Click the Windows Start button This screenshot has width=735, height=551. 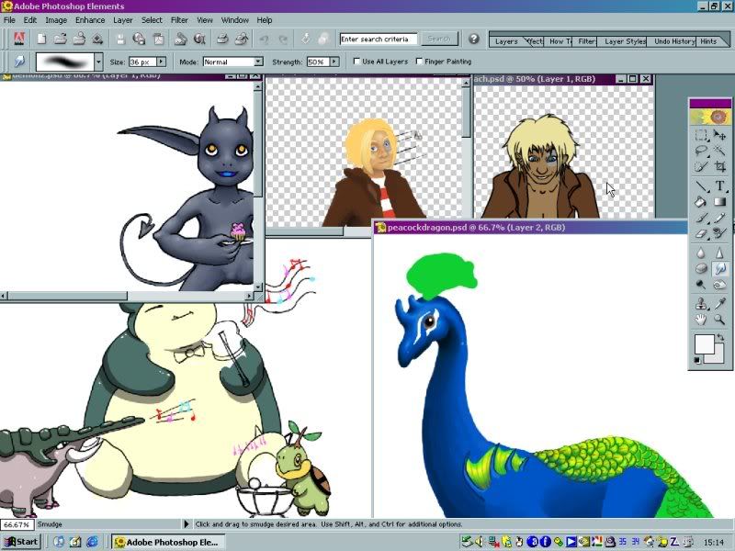tap(21, 542)
